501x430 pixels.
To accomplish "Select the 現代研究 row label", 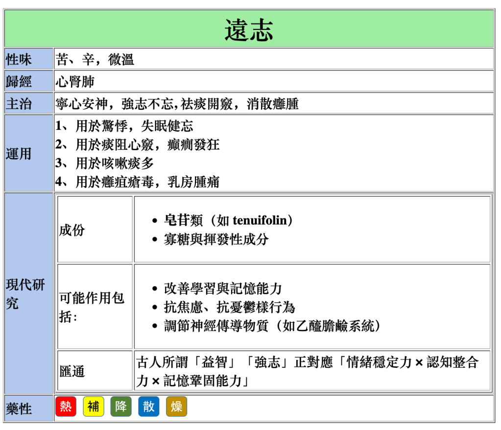I will 25,294.
